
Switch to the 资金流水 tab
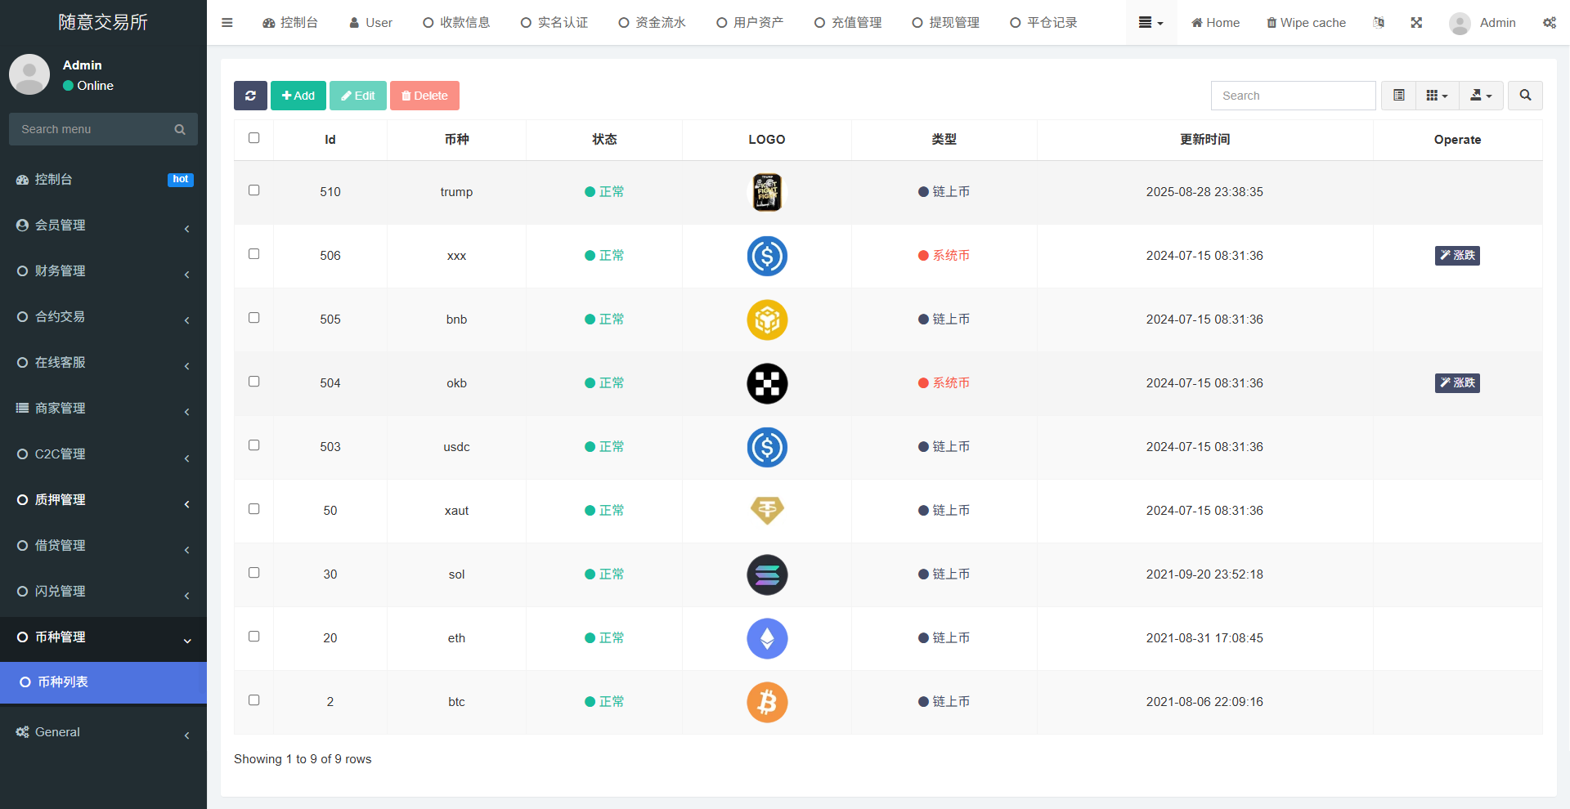coord(652,23)
